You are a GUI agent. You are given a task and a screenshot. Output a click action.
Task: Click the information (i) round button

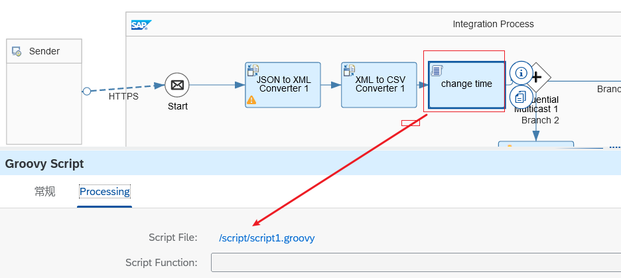click(x=521, y=73)
